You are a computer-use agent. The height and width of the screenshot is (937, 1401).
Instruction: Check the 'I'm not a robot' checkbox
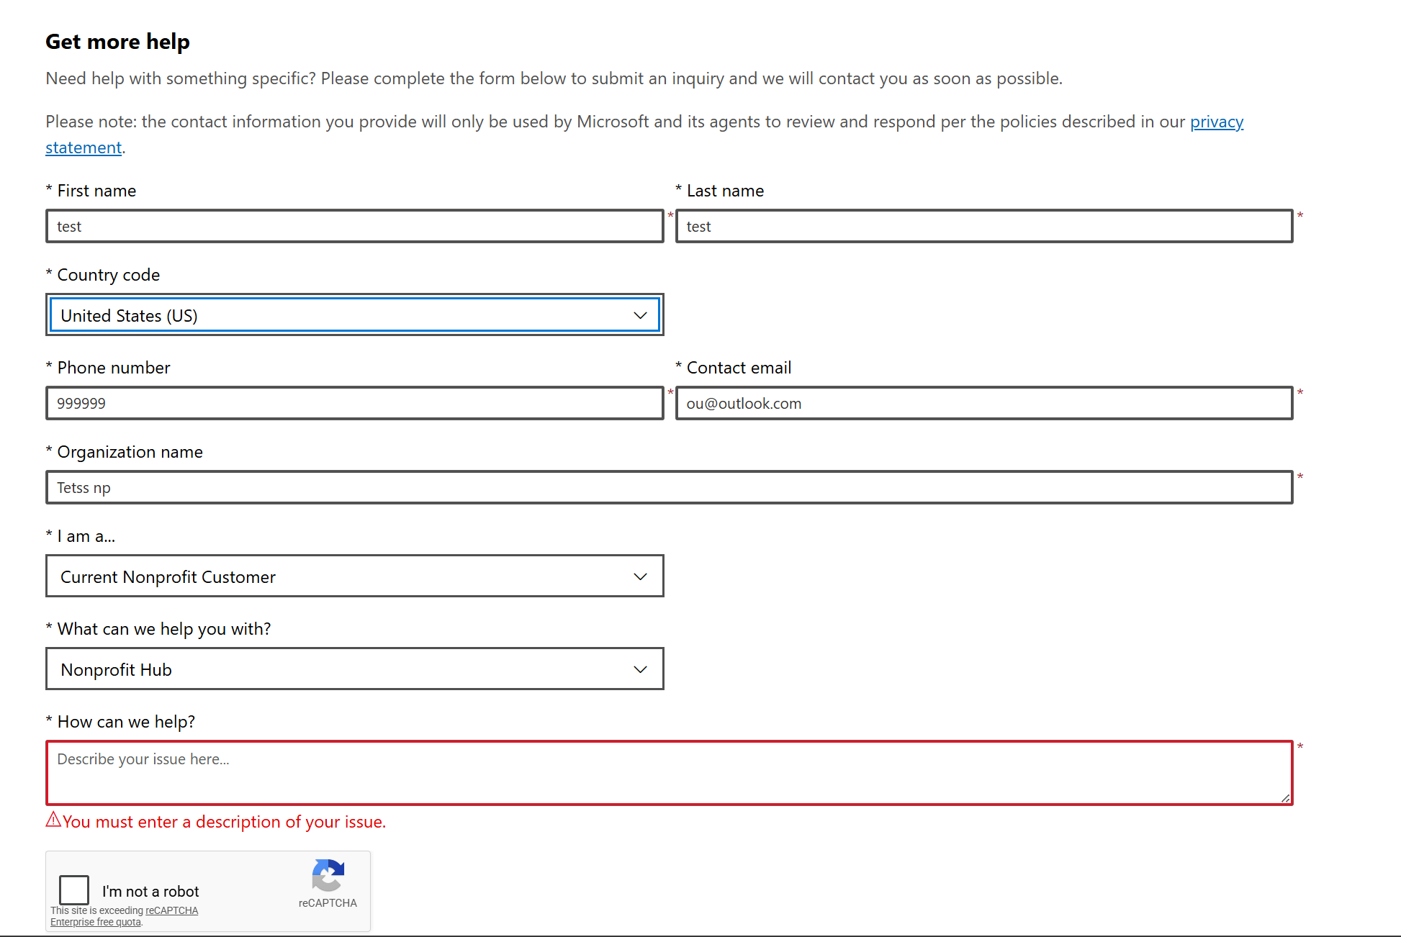(x=74, y=890)
